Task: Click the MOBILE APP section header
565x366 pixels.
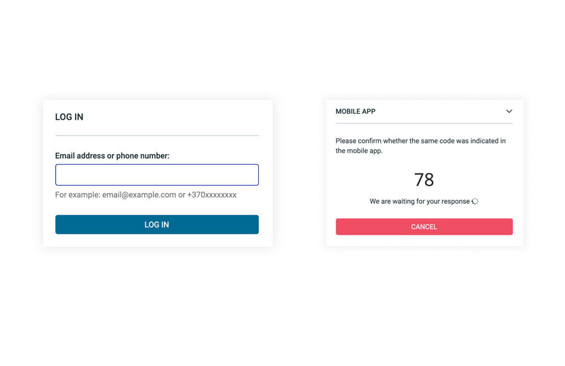Action: (355, 111)
